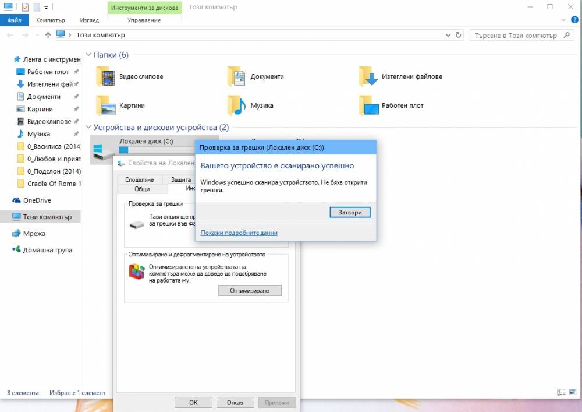Image resolution: width=582 pixels, height=412 pixels.
Task: Go up one folder level
Action: click(x=48, y=36)
